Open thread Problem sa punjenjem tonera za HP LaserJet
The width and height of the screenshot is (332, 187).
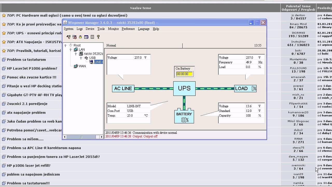tap(53, 157)
